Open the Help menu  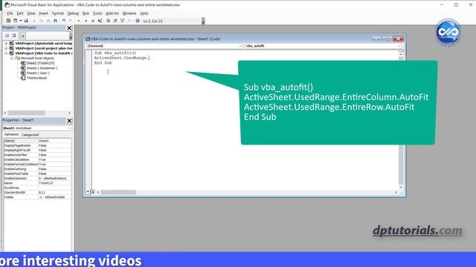[144, 13]
